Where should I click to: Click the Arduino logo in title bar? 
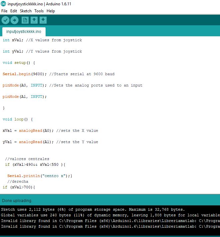[x=3, y=4]
